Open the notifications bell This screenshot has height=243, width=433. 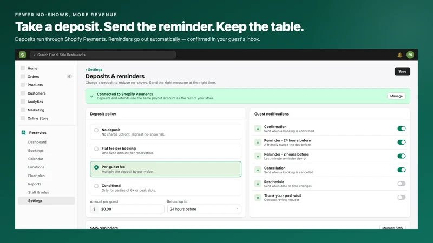pos(399,55)
